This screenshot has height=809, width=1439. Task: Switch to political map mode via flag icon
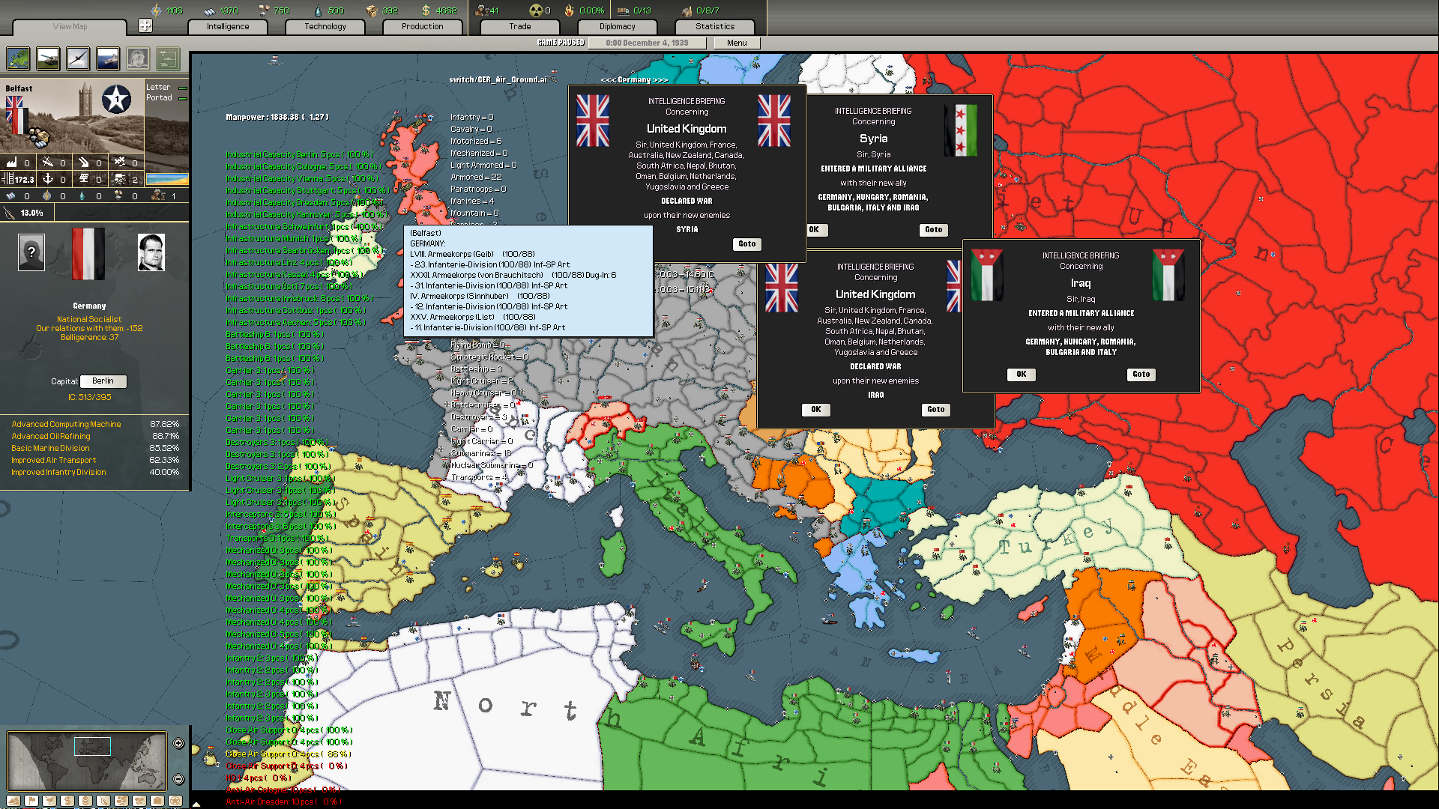pyautogui.click(x=31, y=800)
